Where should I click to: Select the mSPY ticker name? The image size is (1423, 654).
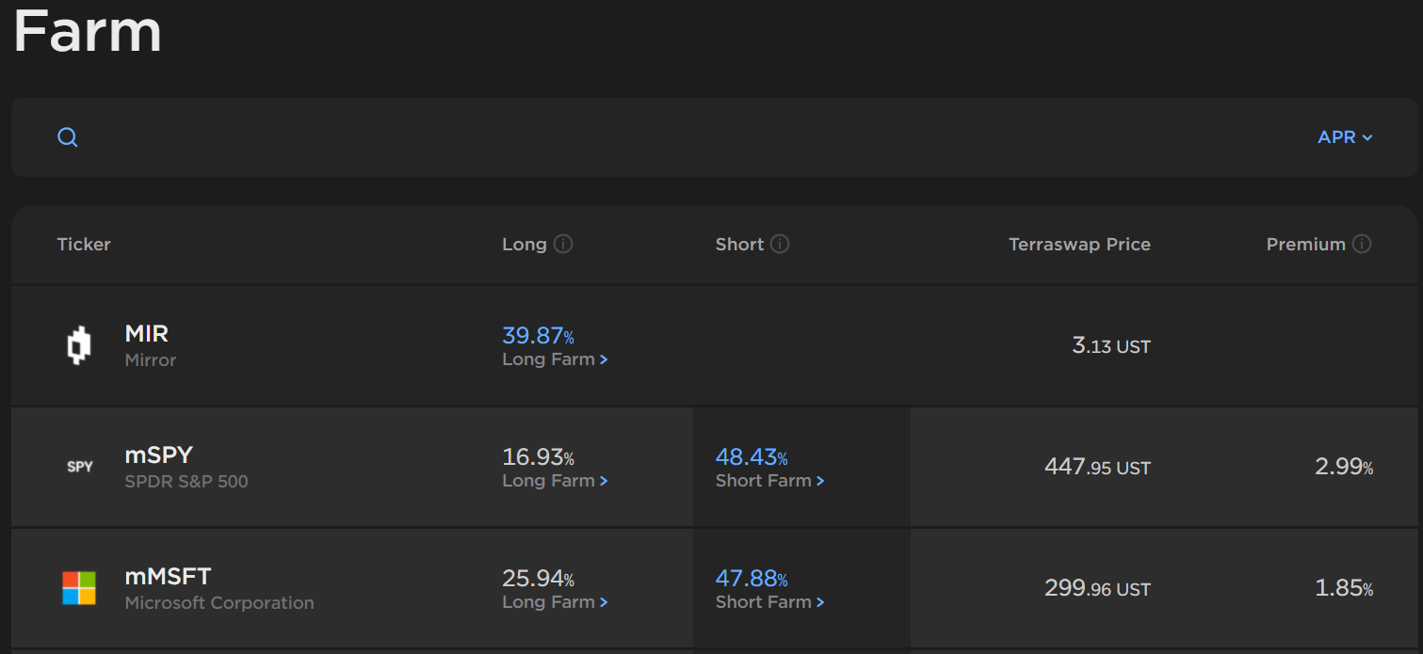159,455
